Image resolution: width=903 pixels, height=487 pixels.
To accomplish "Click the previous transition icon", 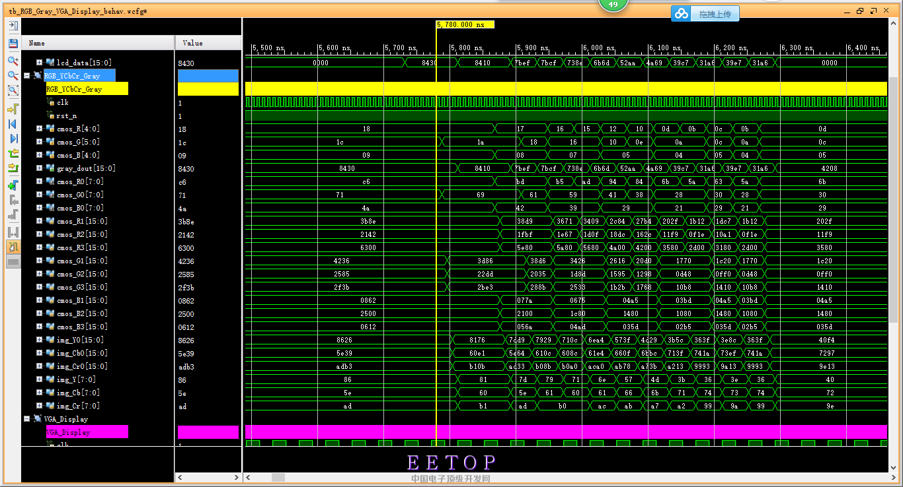I will tap(13, 154).
